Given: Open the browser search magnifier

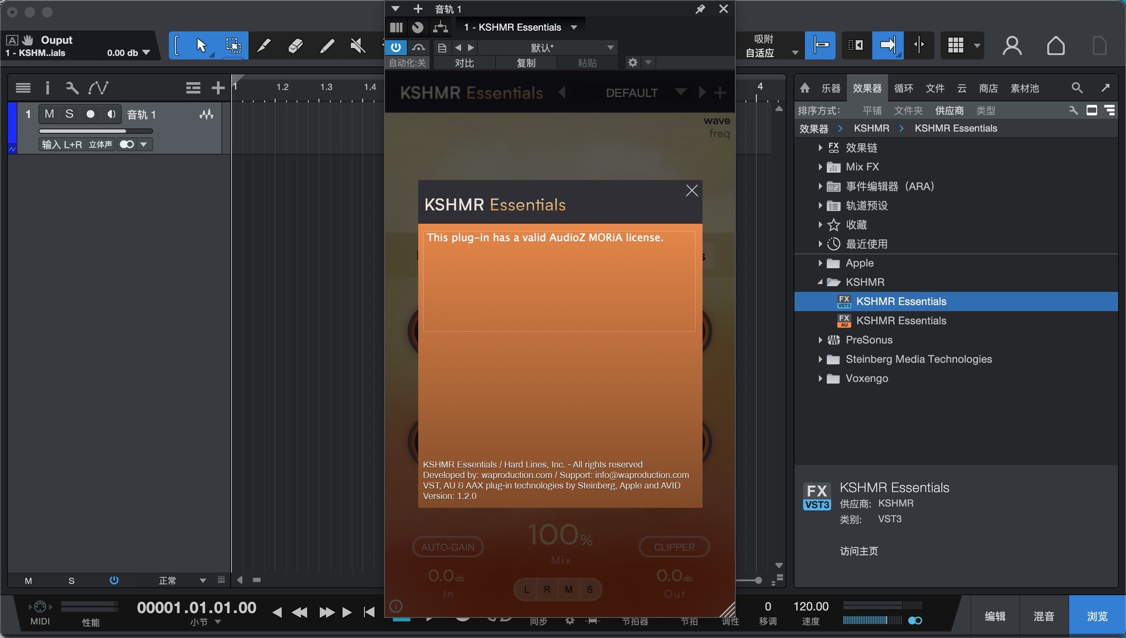Looking at the screenshot, I should (x=1077, y=88).
